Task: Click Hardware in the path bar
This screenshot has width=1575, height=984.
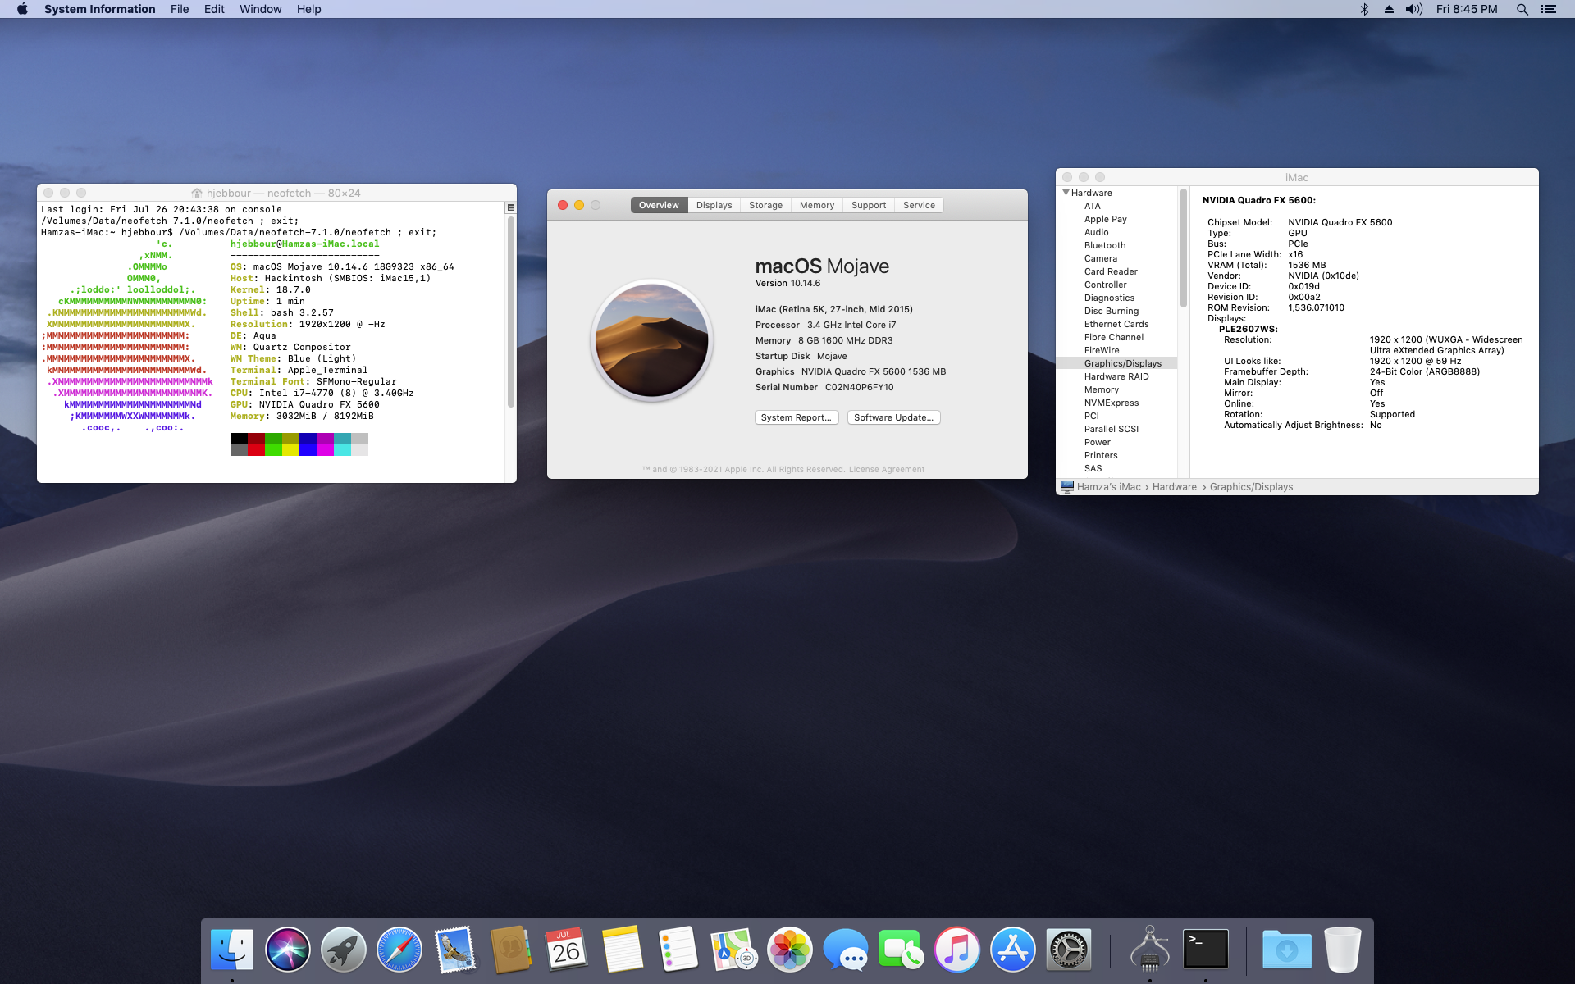Action: (x=1174, y=487)
